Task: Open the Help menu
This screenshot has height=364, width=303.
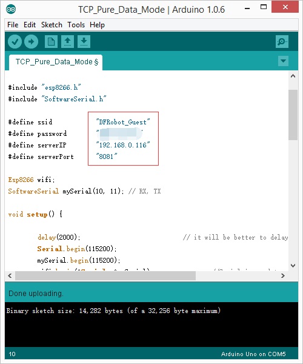Action: click(x=97, y=25)
